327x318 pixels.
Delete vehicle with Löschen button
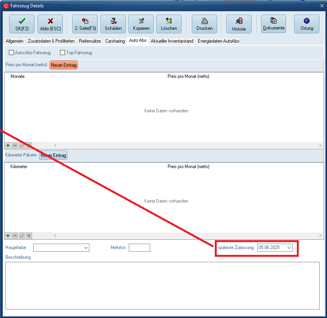click(169, 24)
